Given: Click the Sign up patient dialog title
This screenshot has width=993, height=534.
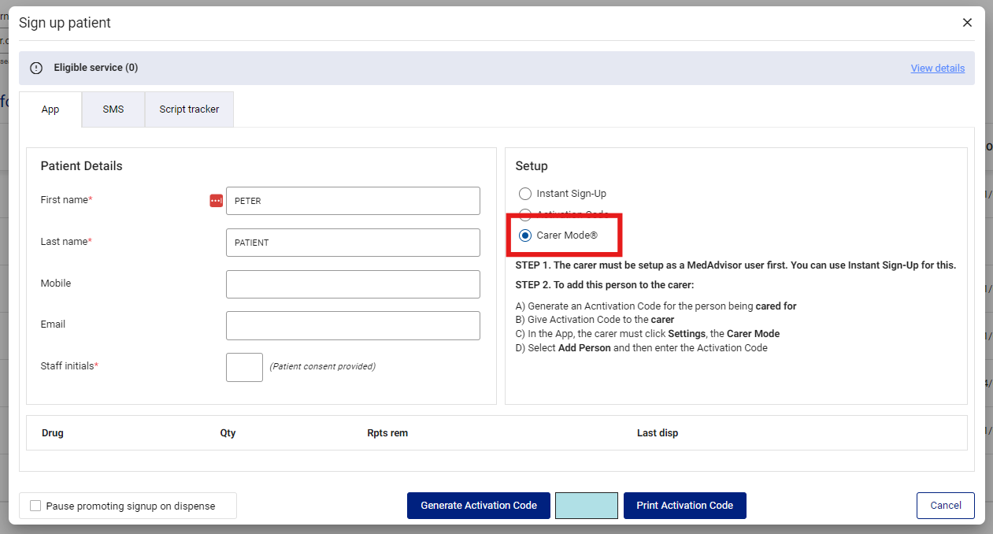Looking at the screenshot, I should tap(65, 23).
